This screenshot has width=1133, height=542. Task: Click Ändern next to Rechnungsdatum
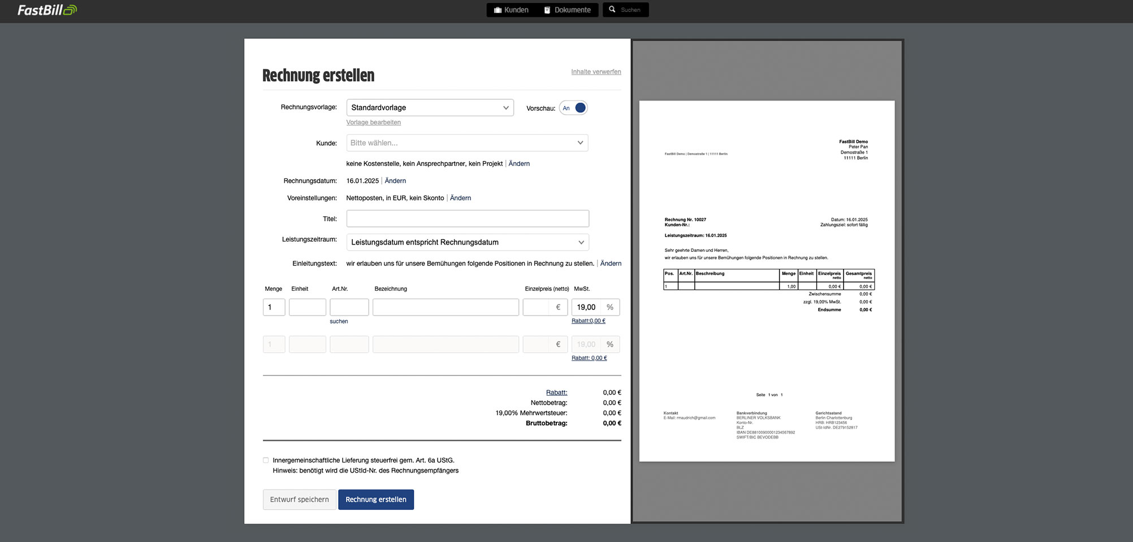click(x=395, y=181)
